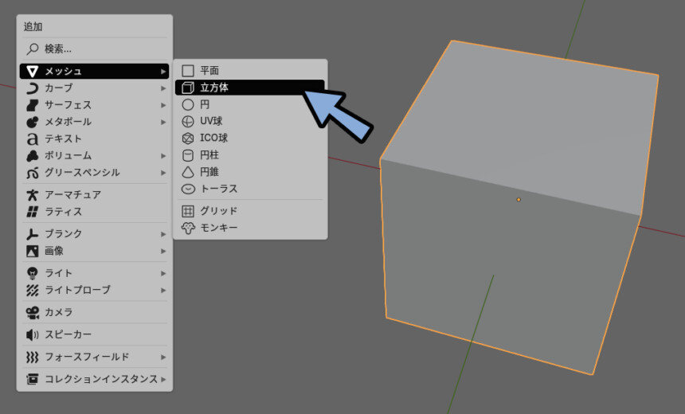The height and width of the screenshot is (414, 685).
Task: Expand the サーフェス submenu arrow
Action: click(x=163, y=105)
